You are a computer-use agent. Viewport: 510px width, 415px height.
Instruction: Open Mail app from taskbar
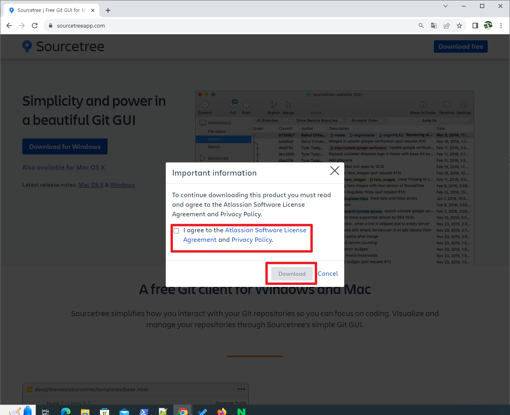point(124,411)
